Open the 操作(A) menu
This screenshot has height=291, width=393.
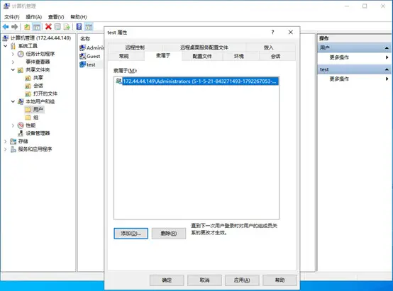(34, 17)
